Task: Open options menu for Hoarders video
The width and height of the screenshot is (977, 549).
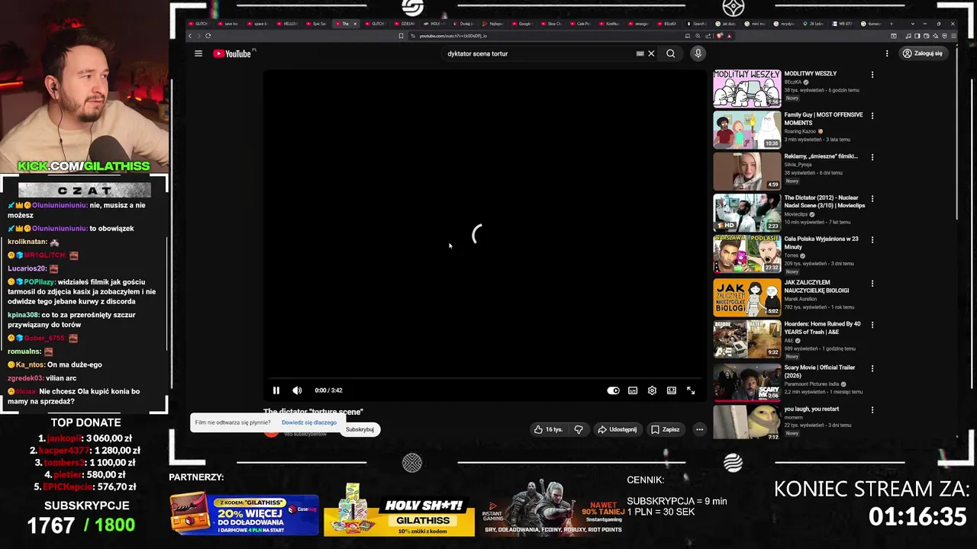Action: tap(872, 325)
